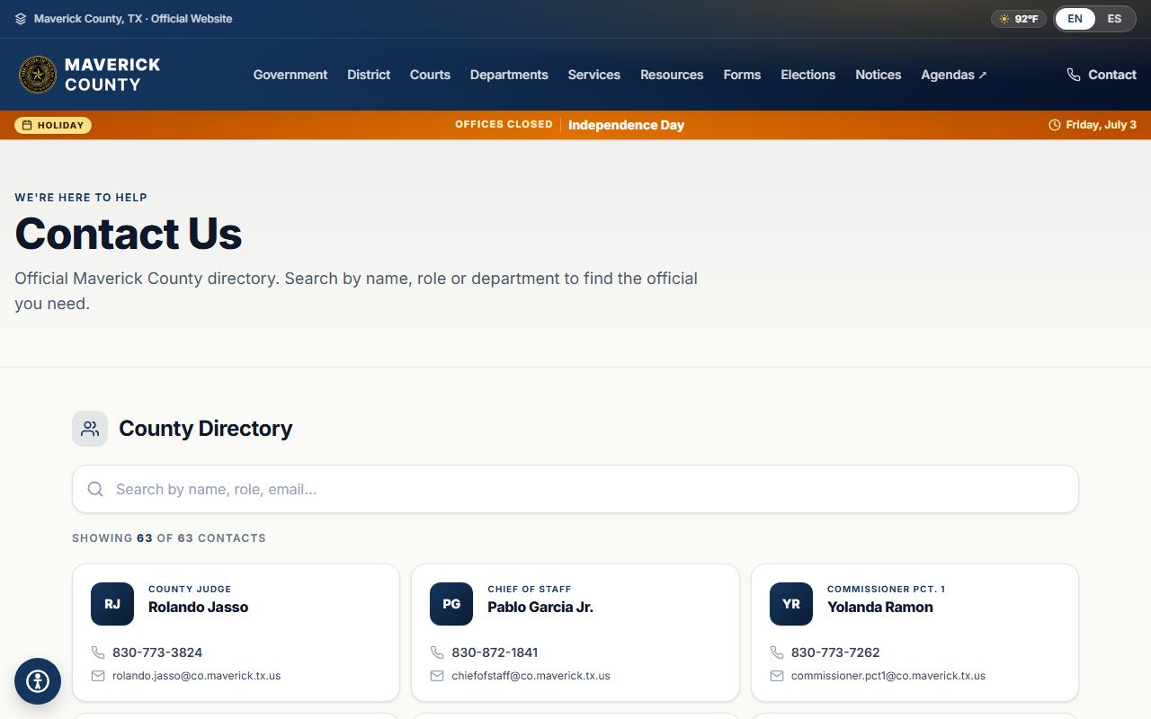Click the OFFICES CLOSED label
The width and height of the screenshot is (1151, 719).
coord(504,125)
